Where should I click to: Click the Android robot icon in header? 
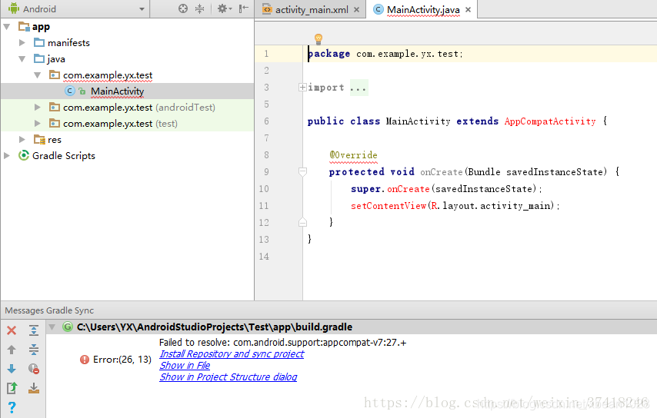[14, 8]
